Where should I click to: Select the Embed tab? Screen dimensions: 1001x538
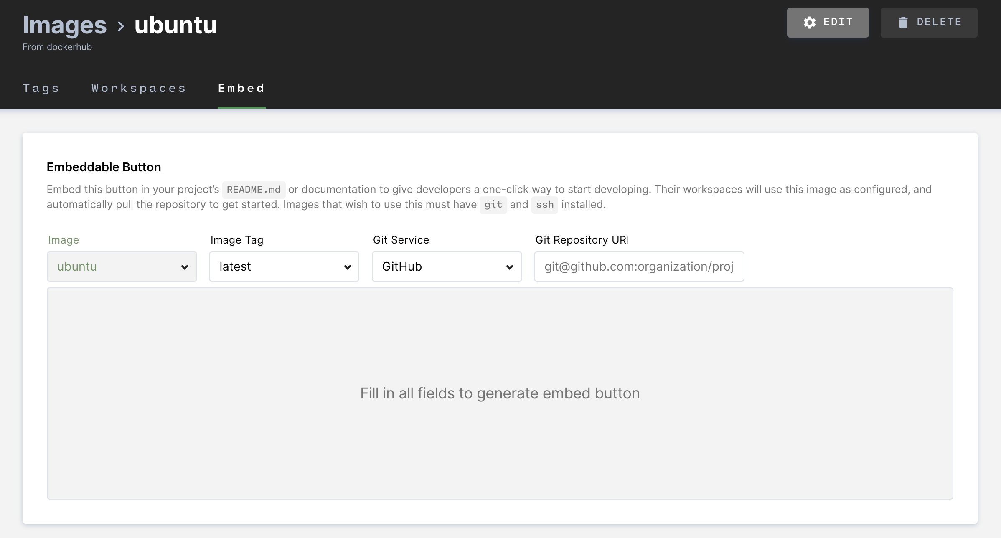pyautogui.click(x=241, y=88)
